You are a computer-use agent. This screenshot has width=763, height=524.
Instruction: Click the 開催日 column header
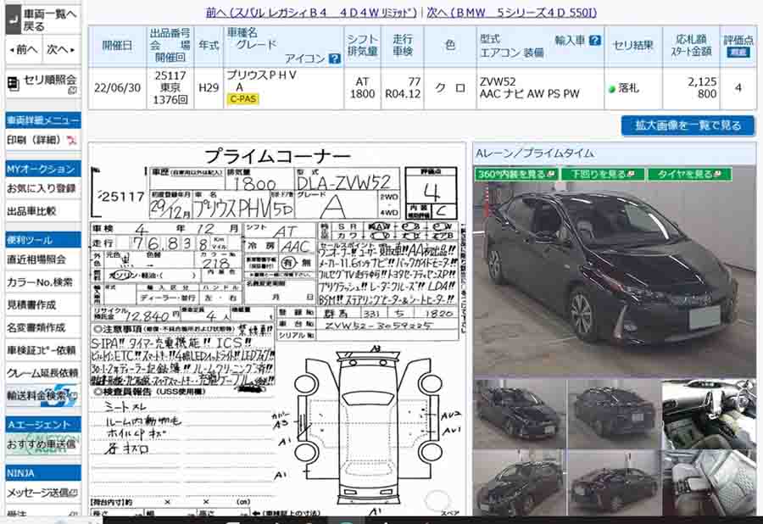117,46
